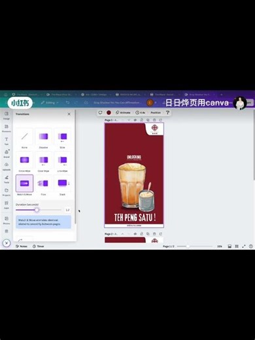Screen dimensions: 255x340
Task: Open the Tools sidebar tab
Action: pos(7,179)
